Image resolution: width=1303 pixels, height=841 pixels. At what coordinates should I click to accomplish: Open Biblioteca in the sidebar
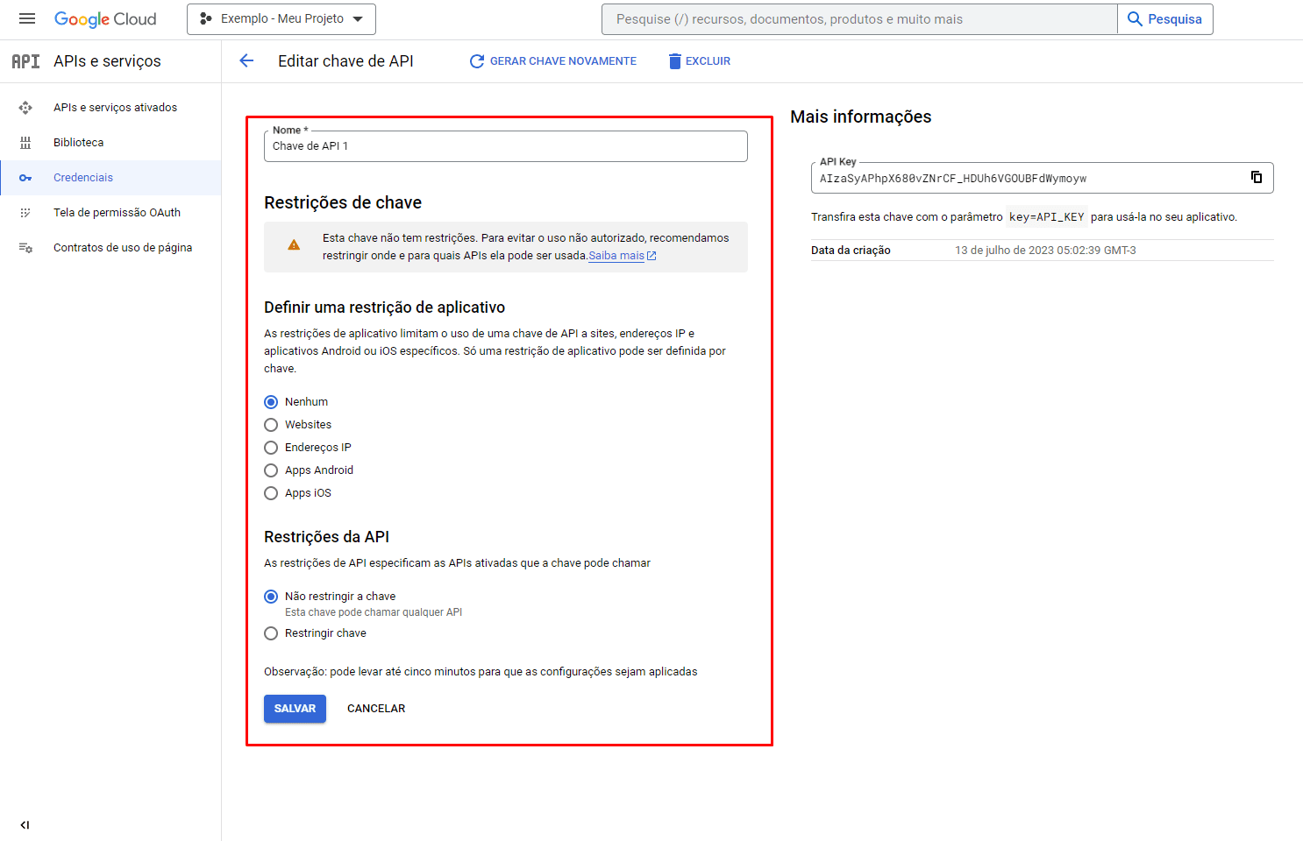click(78, 143)
